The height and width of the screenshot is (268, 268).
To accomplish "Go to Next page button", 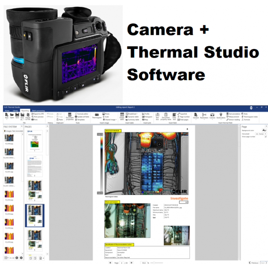I will click(x=263, y=263).
